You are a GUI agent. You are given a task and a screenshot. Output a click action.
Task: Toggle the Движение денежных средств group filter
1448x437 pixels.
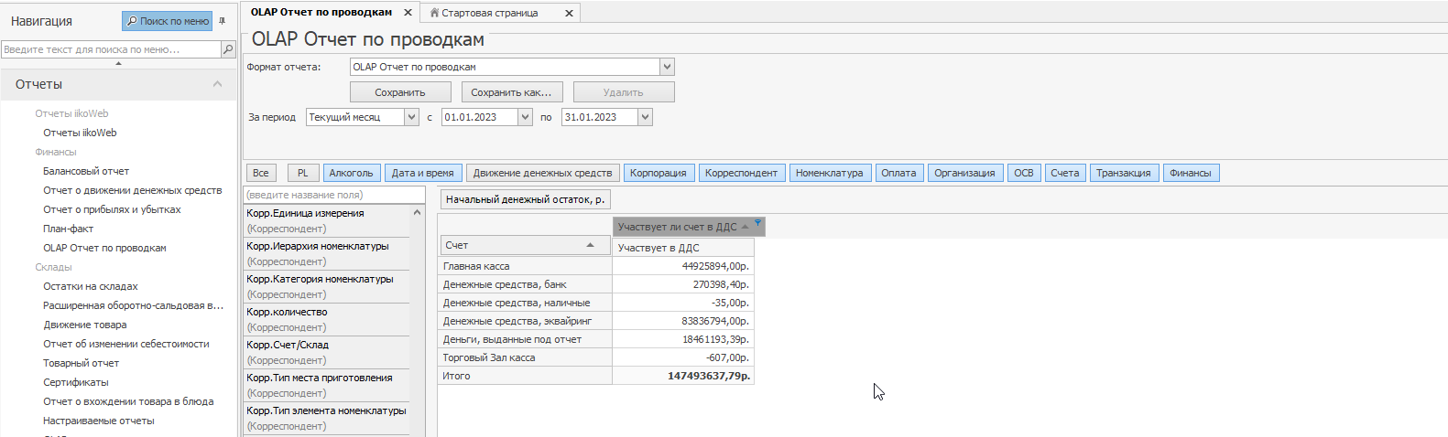[542, 173]
